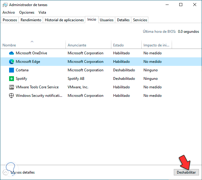Click the VMware Tools vm icon
The width and height of the screenshot is (202, 180).
coord(12,87)
